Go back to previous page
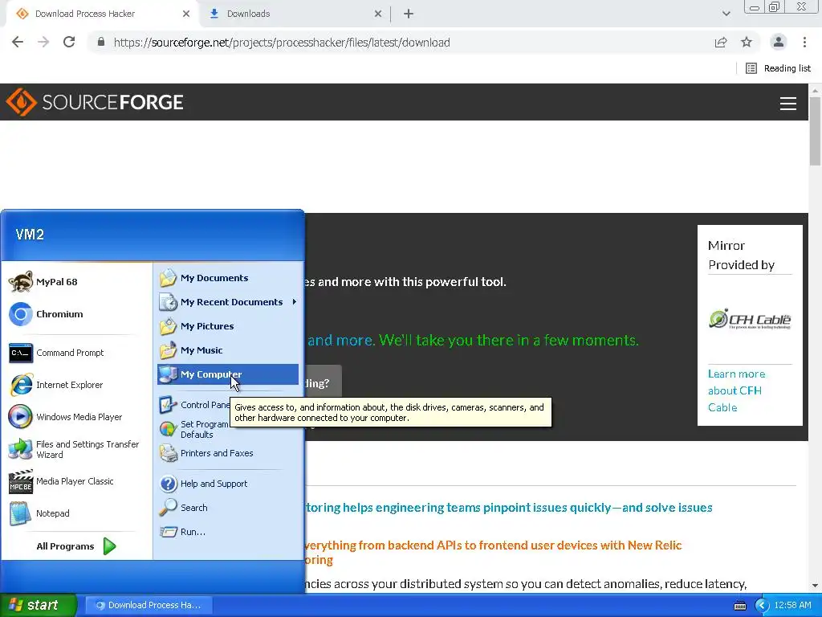 [18, 42]
